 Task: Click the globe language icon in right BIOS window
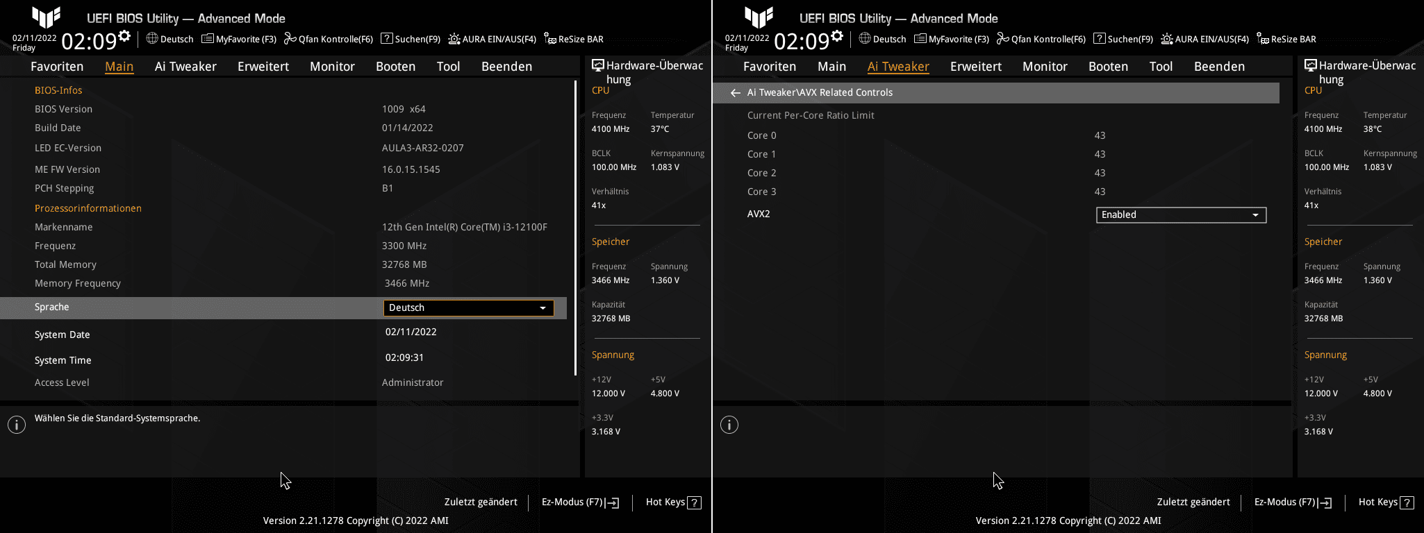coord(865,38)
